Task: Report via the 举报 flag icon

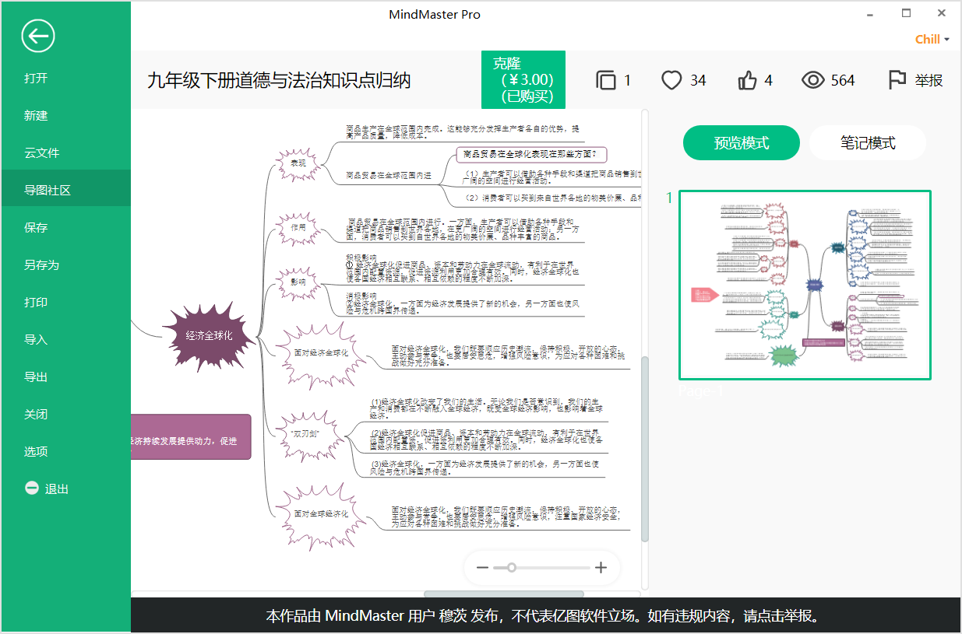Action: [x=897, y=80]
